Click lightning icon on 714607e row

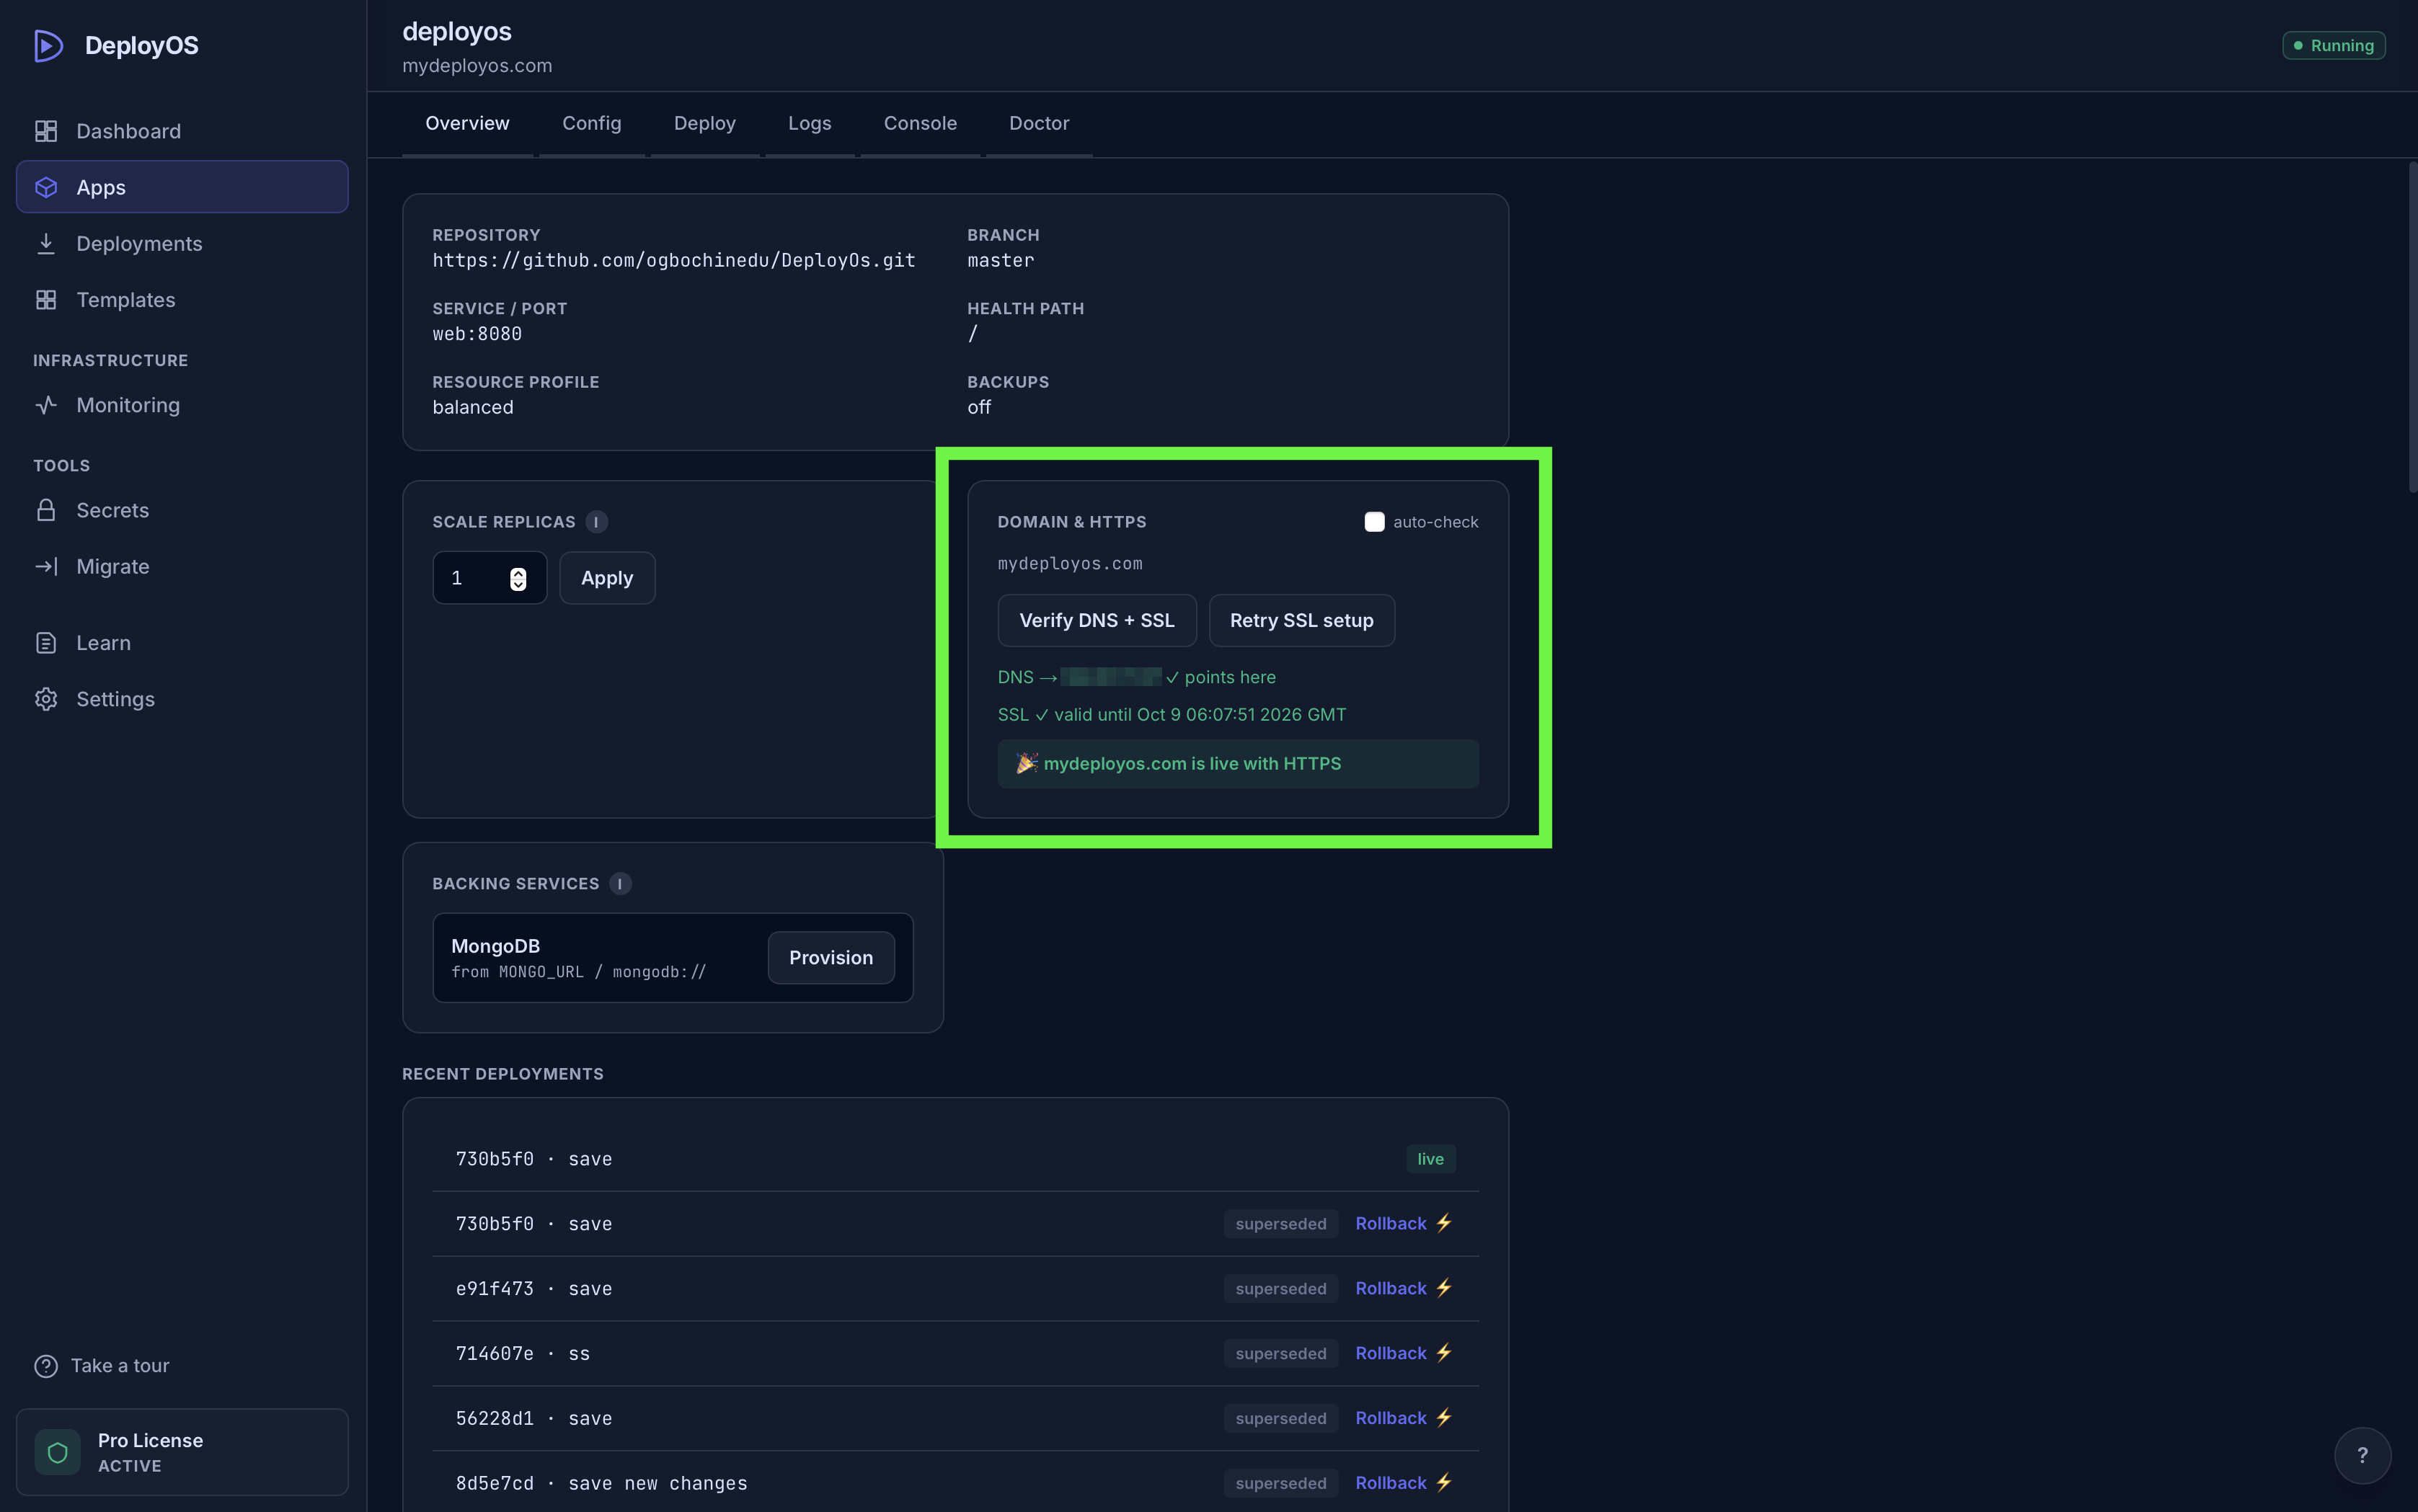(1443, 1353)
